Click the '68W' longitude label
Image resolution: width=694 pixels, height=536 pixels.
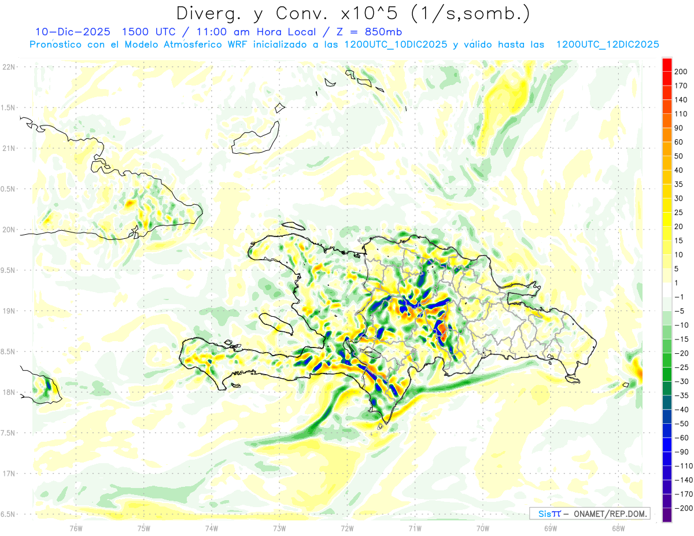coord(618,528)
